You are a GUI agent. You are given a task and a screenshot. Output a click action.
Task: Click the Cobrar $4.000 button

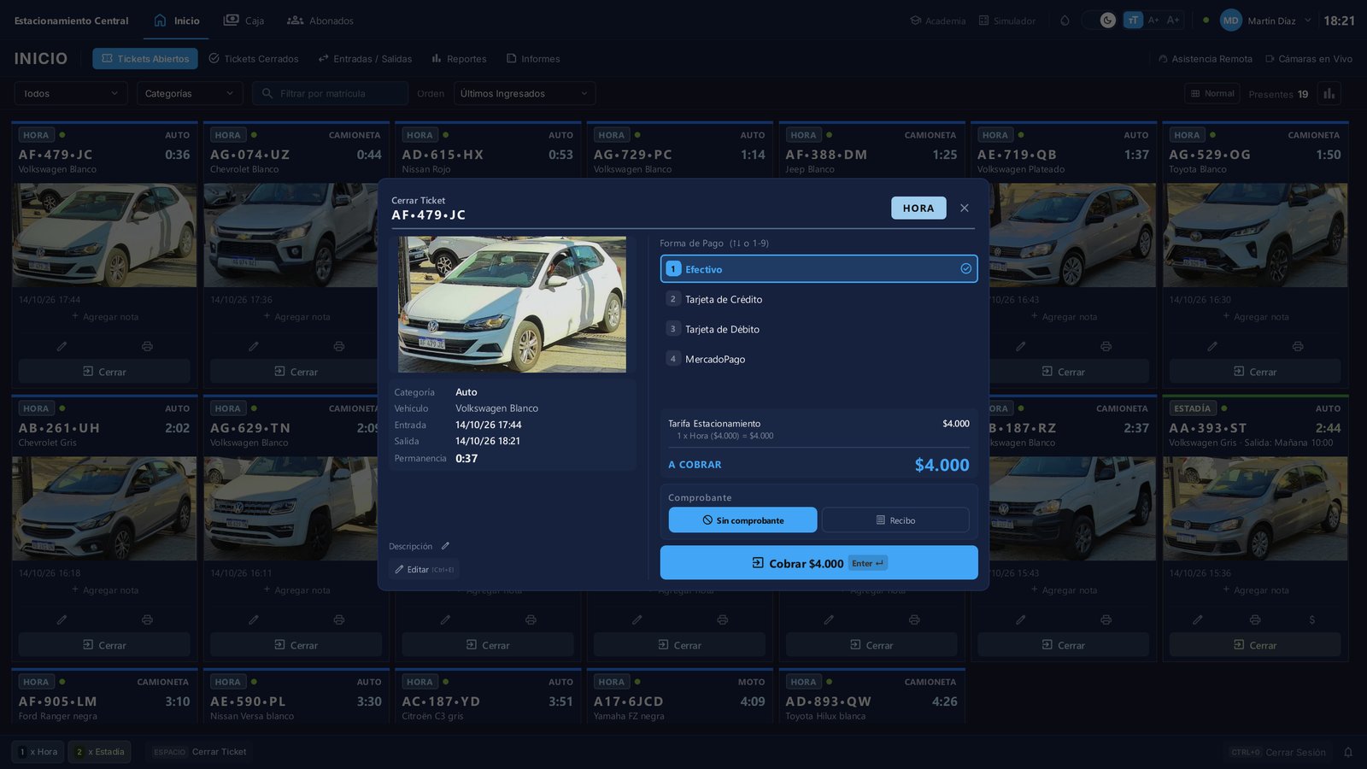point(818,563)
